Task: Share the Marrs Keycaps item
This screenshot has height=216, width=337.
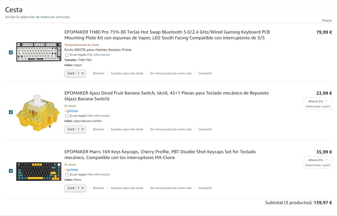Action: tap(205, 188)
